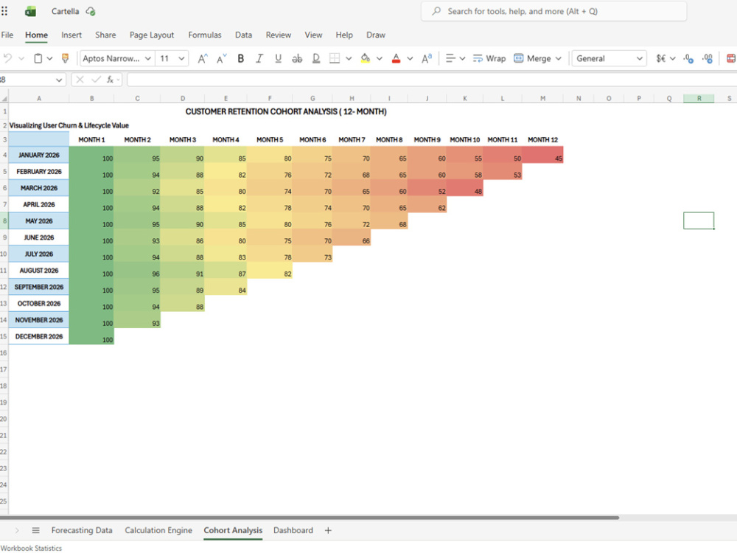
Task: Click the Paste clipboard icon
Action: click(38, 58)
